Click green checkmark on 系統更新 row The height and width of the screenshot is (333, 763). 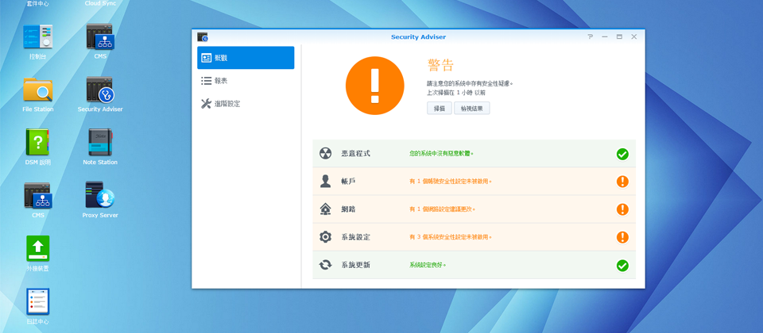click(x=622, y=266)
